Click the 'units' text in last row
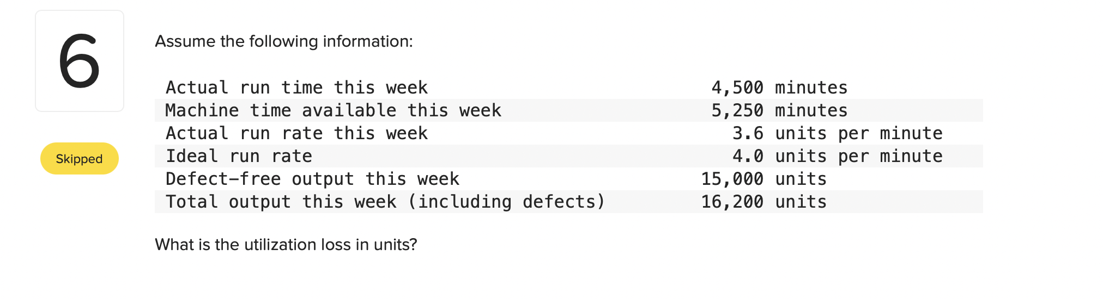The width and height of the screenshot is (1103, 299). point(801,202)
